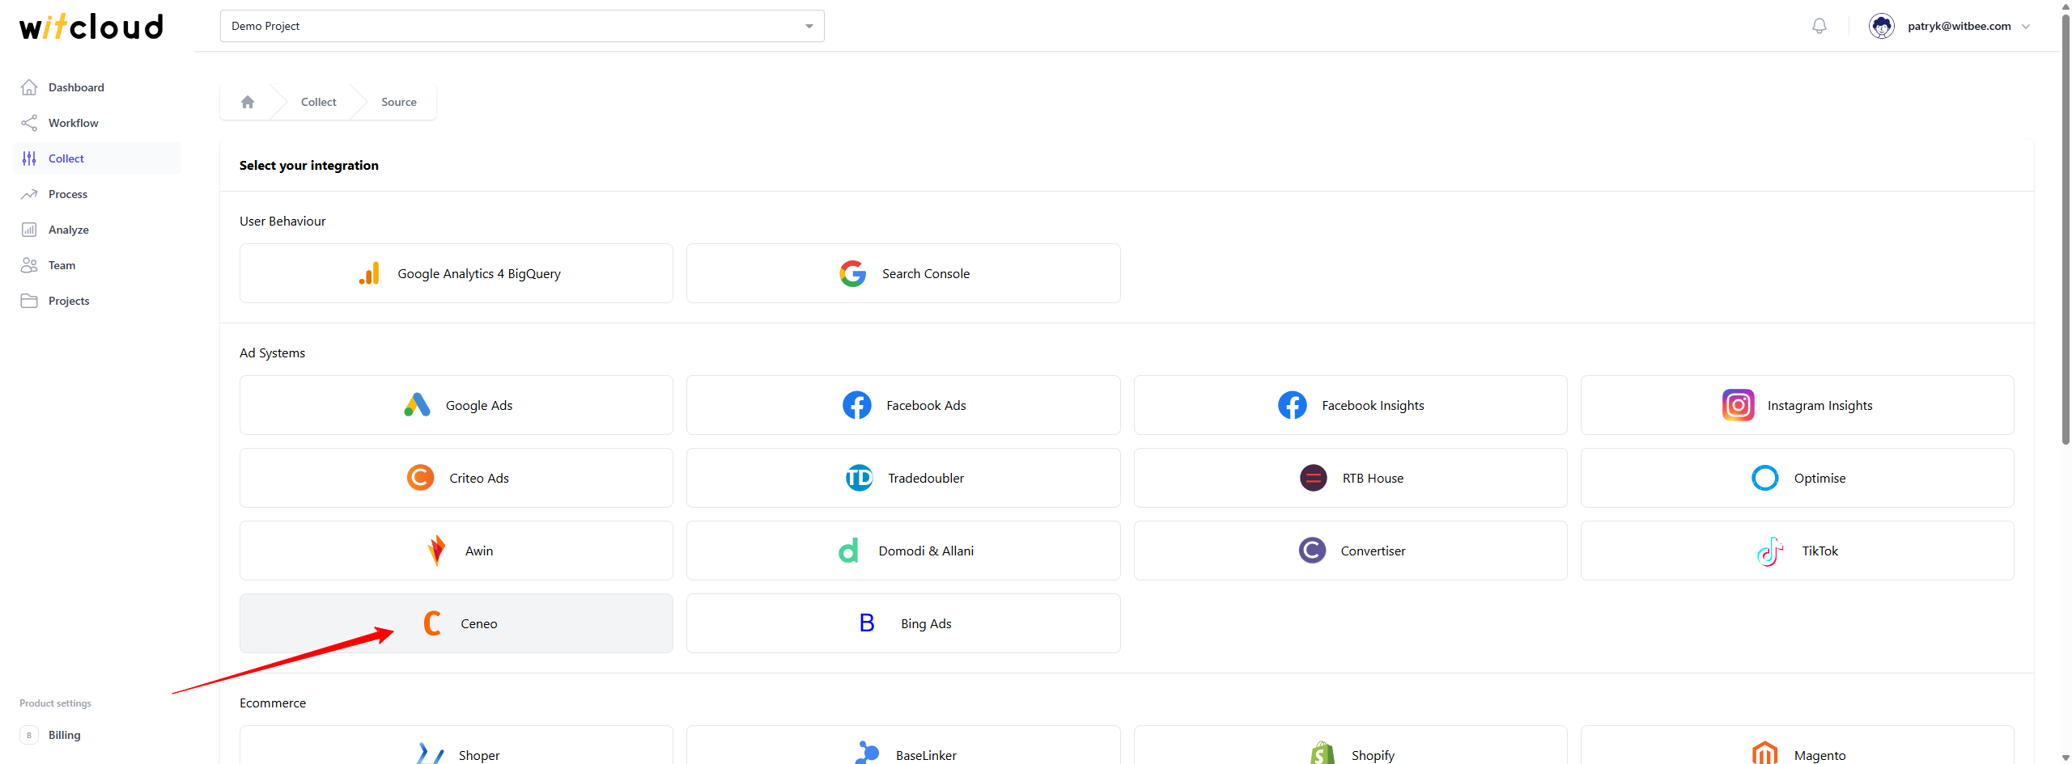The height and width of the screenshot is (764, 2072).
Task: Click the Facebook Insights logo
Action: (1293, 405)
